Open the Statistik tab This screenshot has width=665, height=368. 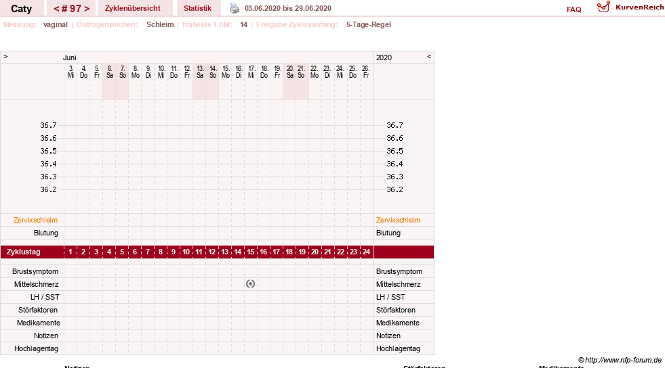coord(198,8)
